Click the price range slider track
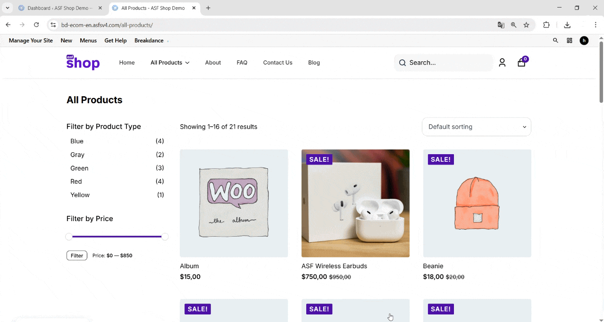The height and width of the screenshot is (322, 604). 117,237
